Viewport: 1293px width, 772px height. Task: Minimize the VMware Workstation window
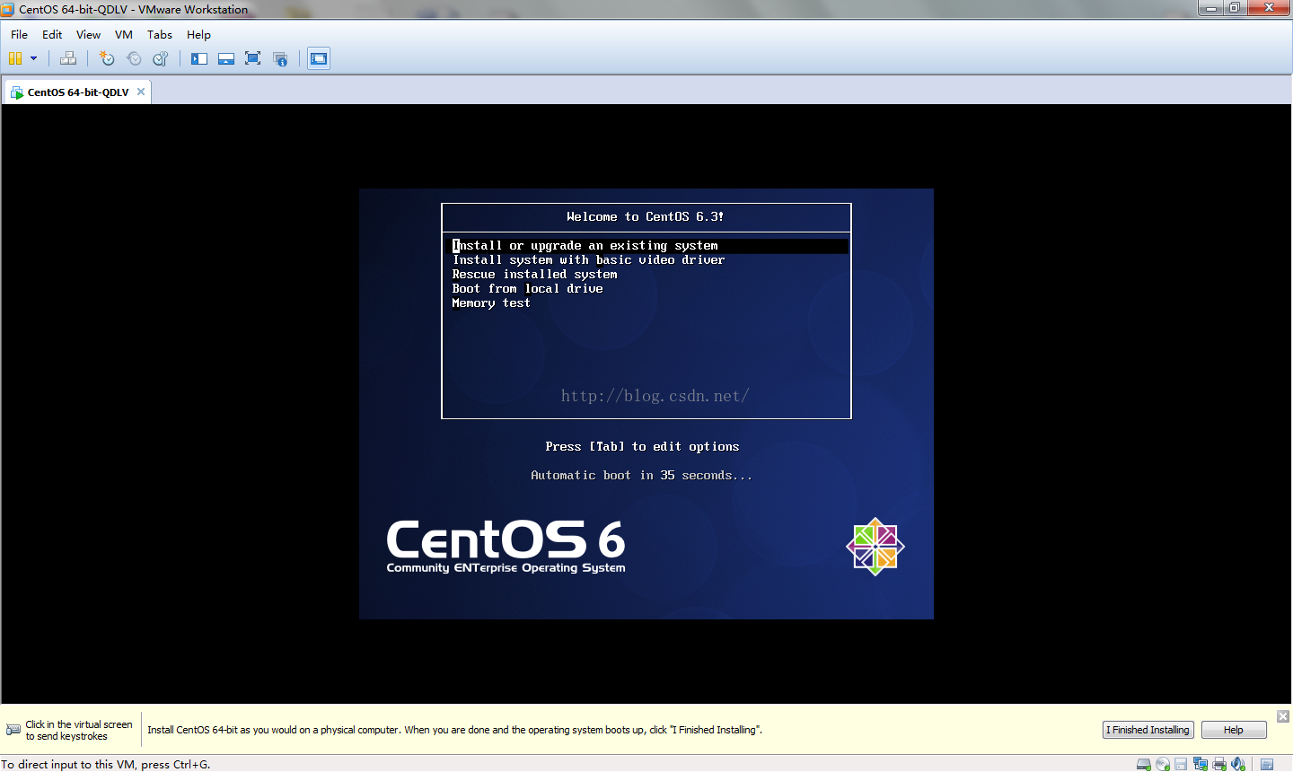1211,7
